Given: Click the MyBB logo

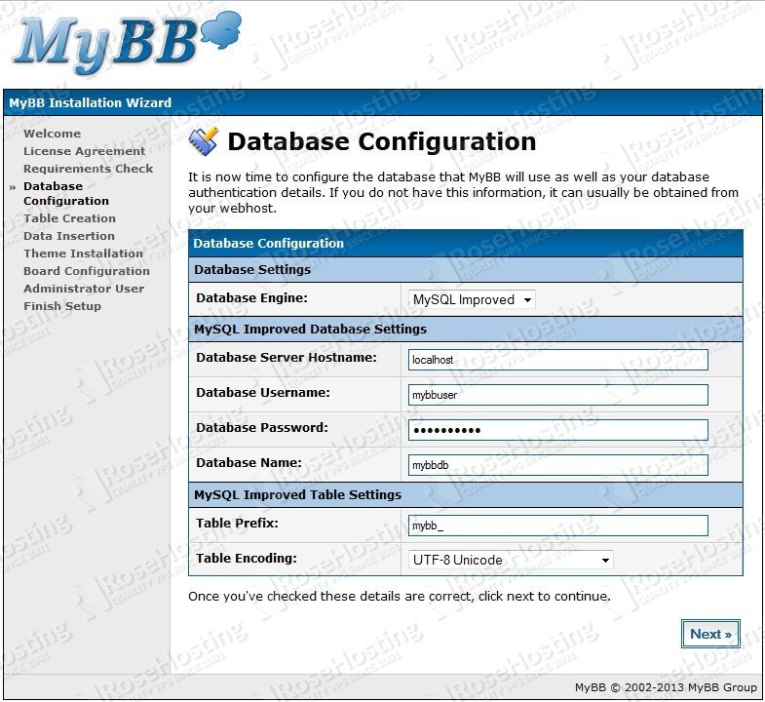Looking at the screenshot, I should 127,43.
